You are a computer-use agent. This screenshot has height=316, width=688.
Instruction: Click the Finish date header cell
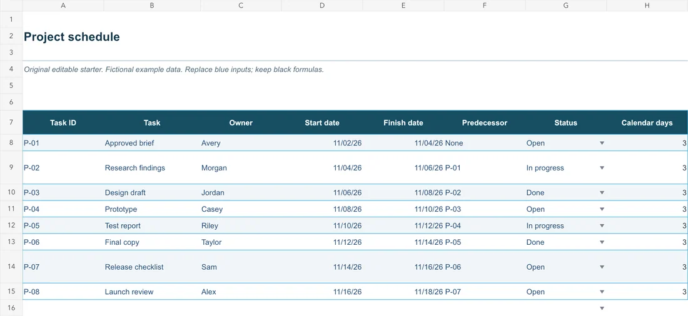click(403, 123)
